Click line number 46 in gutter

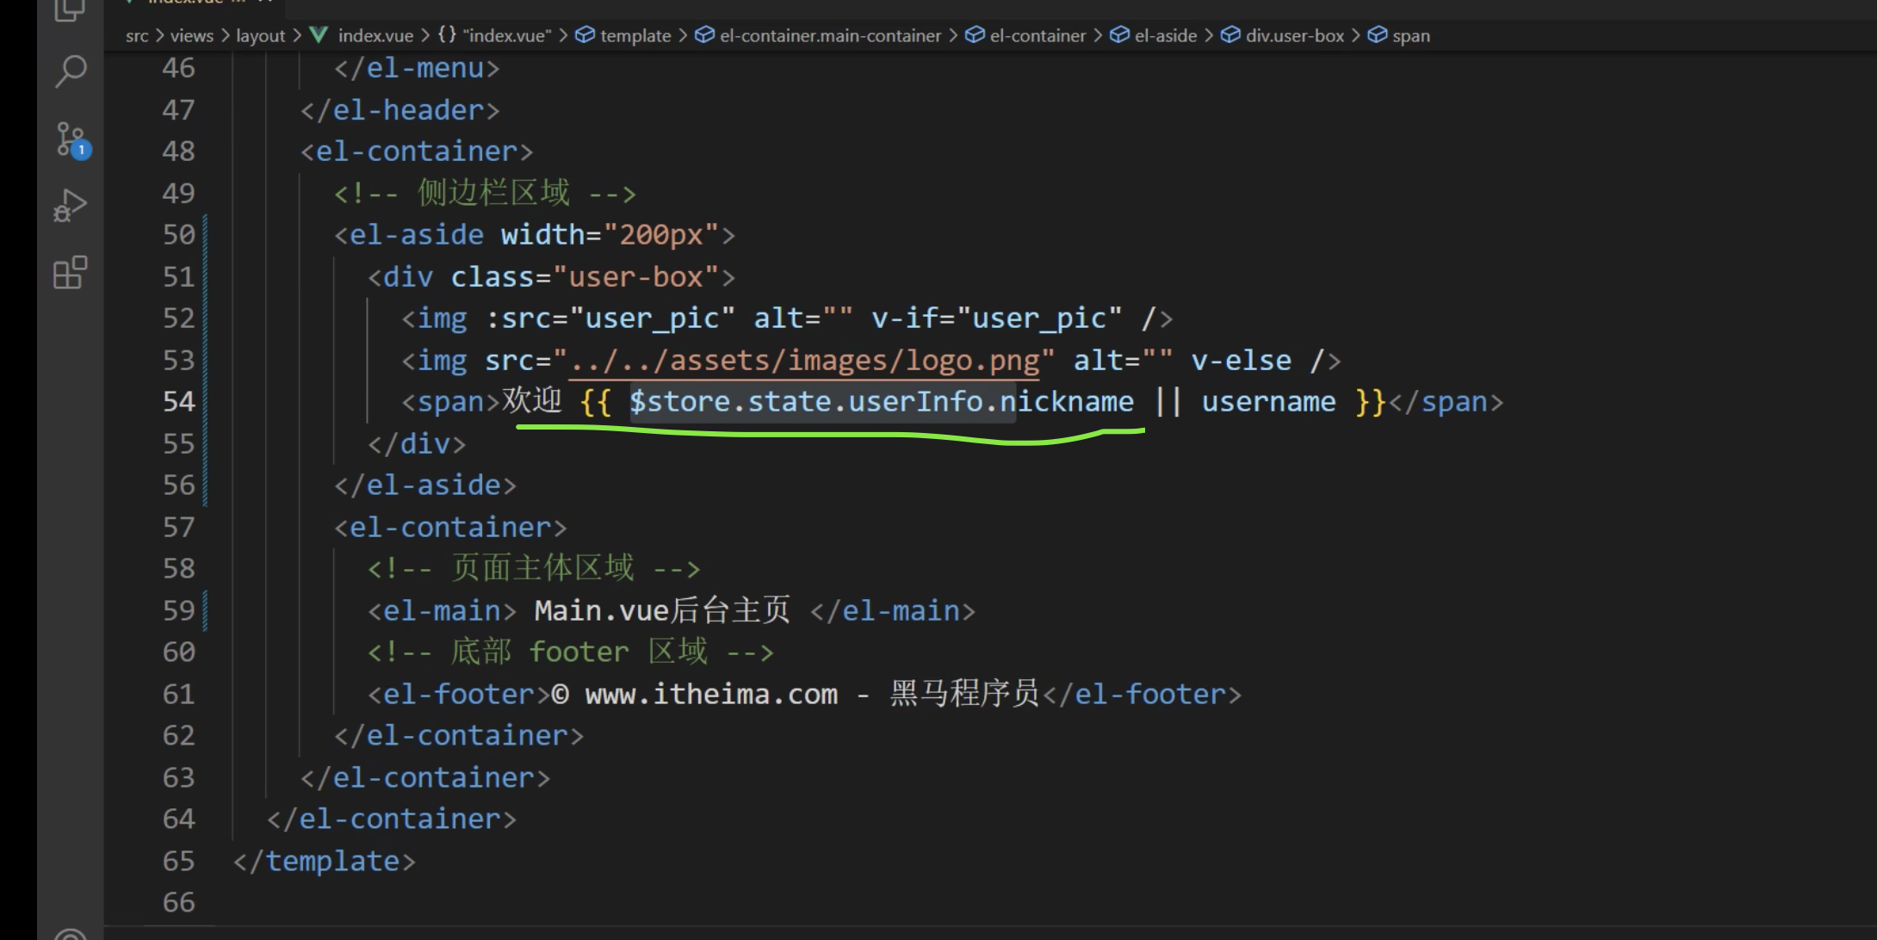(179, 68)
